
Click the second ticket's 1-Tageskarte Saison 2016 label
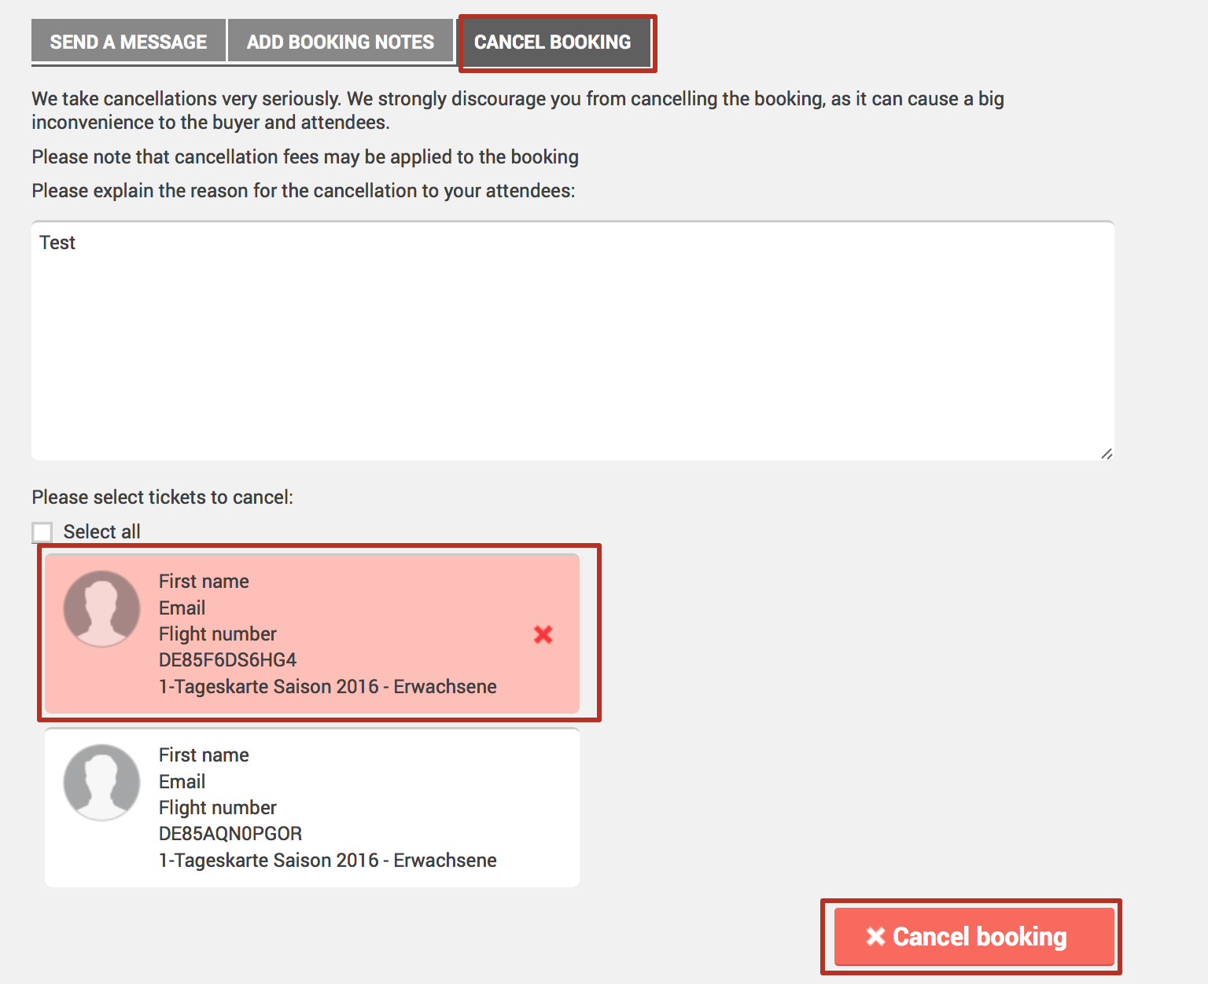(327, 861)
